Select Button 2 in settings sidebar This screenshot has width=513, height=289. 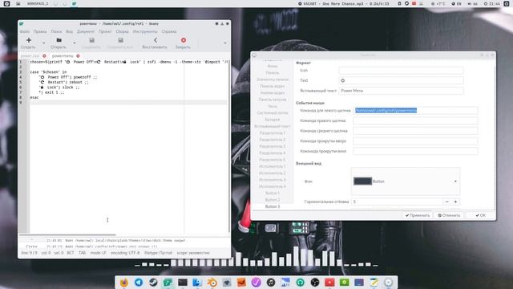tap(273, 200)
